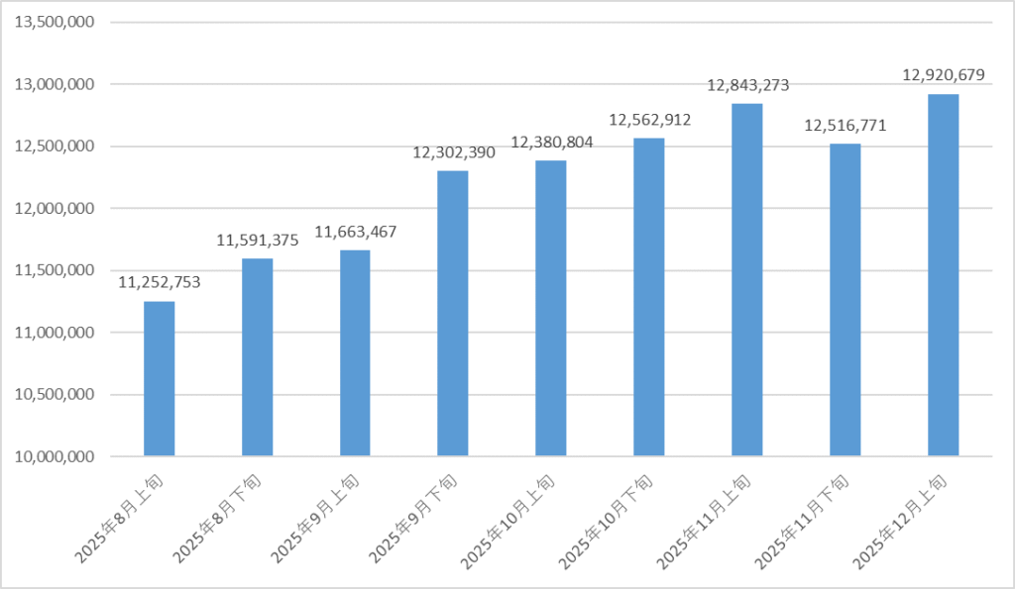This screenshot has height=589, width=1015.
Task: Click the 2025年8月上旬 bar
Action: (x=160, y=378)
